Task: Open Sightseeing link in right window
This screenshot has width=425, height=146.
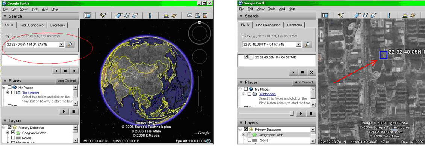Action: pos(267,94)
